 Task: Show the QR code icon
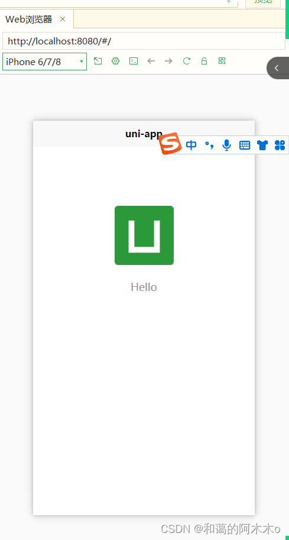coord(222,61)
